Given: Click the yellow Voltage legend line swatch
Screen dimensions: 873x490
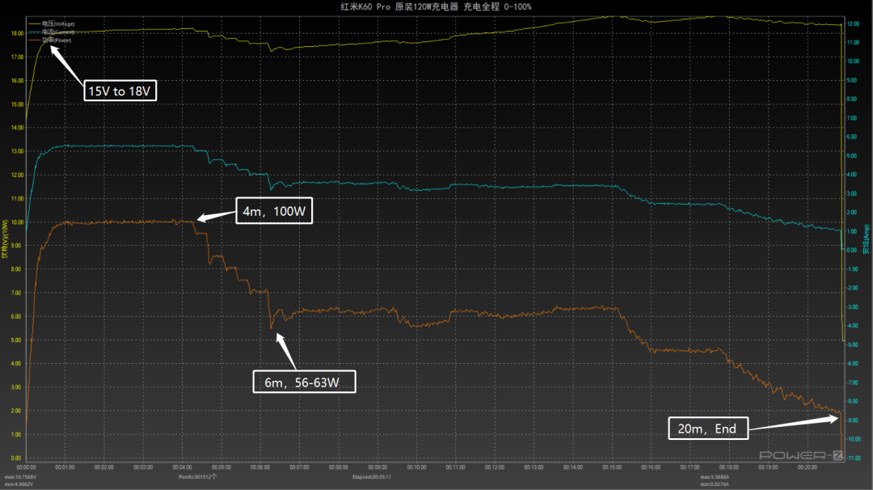Looking at the screenshot, I should [34, 24].
